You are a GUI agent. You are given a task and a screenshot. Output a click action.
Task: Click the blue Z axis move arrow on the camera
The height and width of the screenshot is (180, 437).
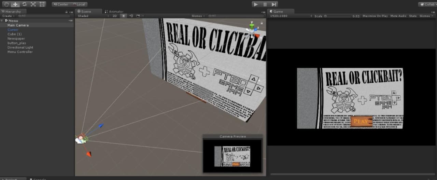(101, 126)
